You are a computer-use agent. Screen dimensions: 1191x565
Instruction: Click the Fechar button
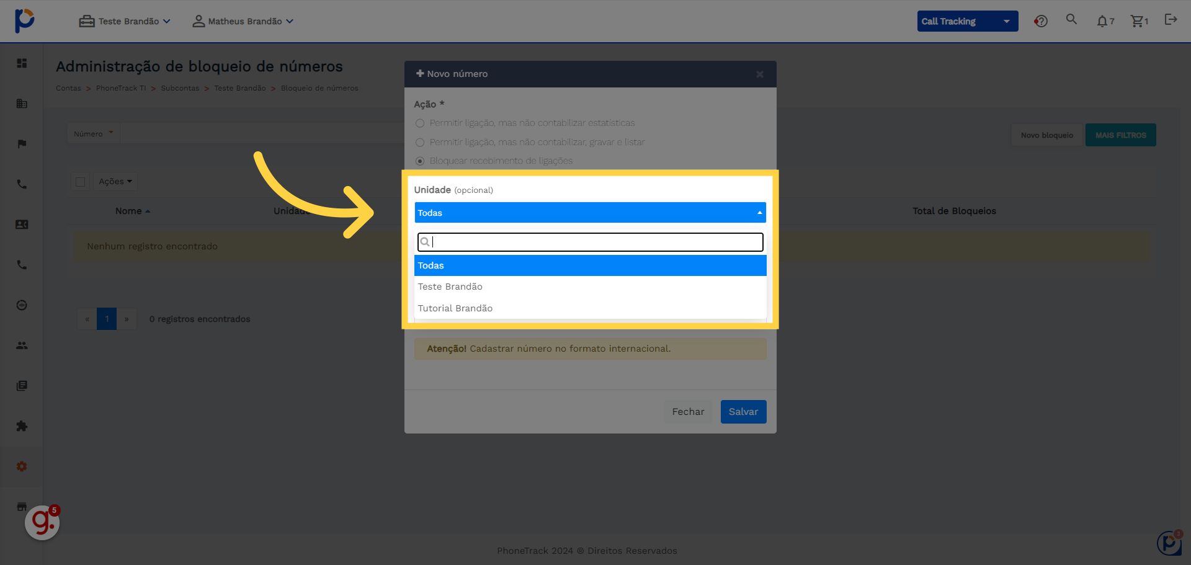(x=688, y=412)
